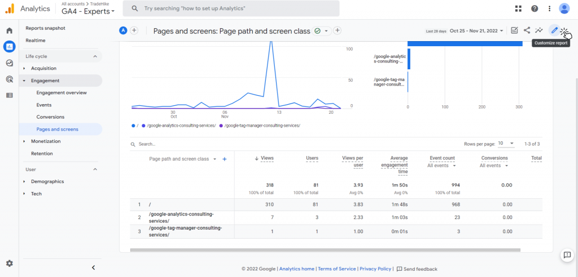The image size is (578, 277).
Task: Add comparison with plus icon beside A
Action: [134, 30]
